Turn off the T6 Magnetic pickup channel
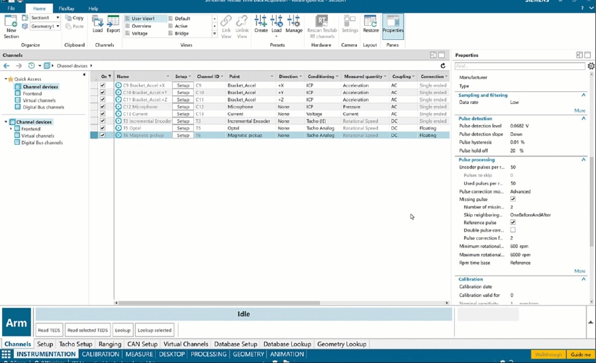Image resolution: width=596 pixels, height=363 pixels. pyautogui.click(x=103, y=136)
